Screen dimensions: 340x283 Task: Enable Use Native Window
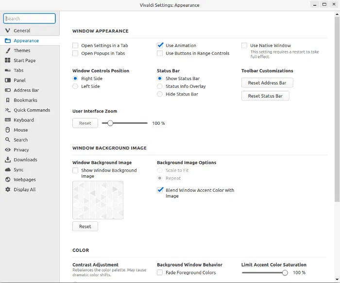pyautogui.click(x=244, y=46)
